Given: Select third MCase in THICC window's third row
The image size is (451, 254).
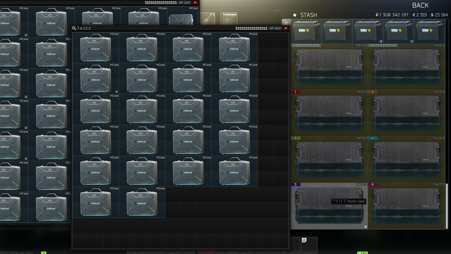Looking at the screenshot, I should [x=188, y=109].
